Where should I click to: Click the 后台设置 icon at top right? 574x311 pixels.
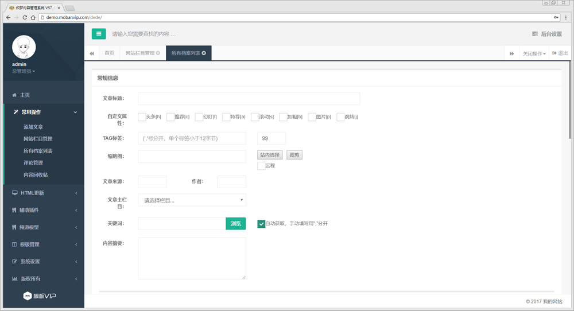(535, 34)
